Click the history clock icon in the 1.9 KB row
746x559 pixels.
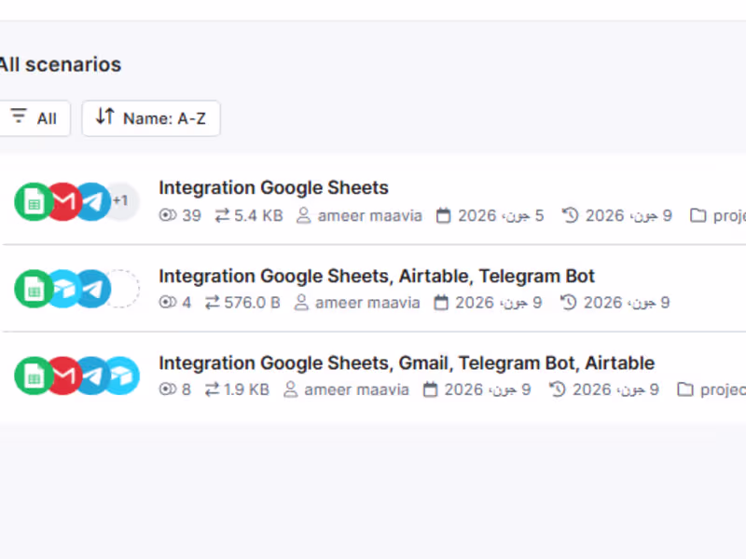click(x=557, y=389)
